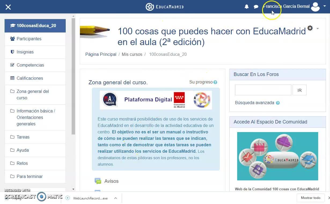This screenshot has width=330, height=204.
Task: Click the folder icon beside Información básica
Action: pyautogui.click(x=12, y=111)
